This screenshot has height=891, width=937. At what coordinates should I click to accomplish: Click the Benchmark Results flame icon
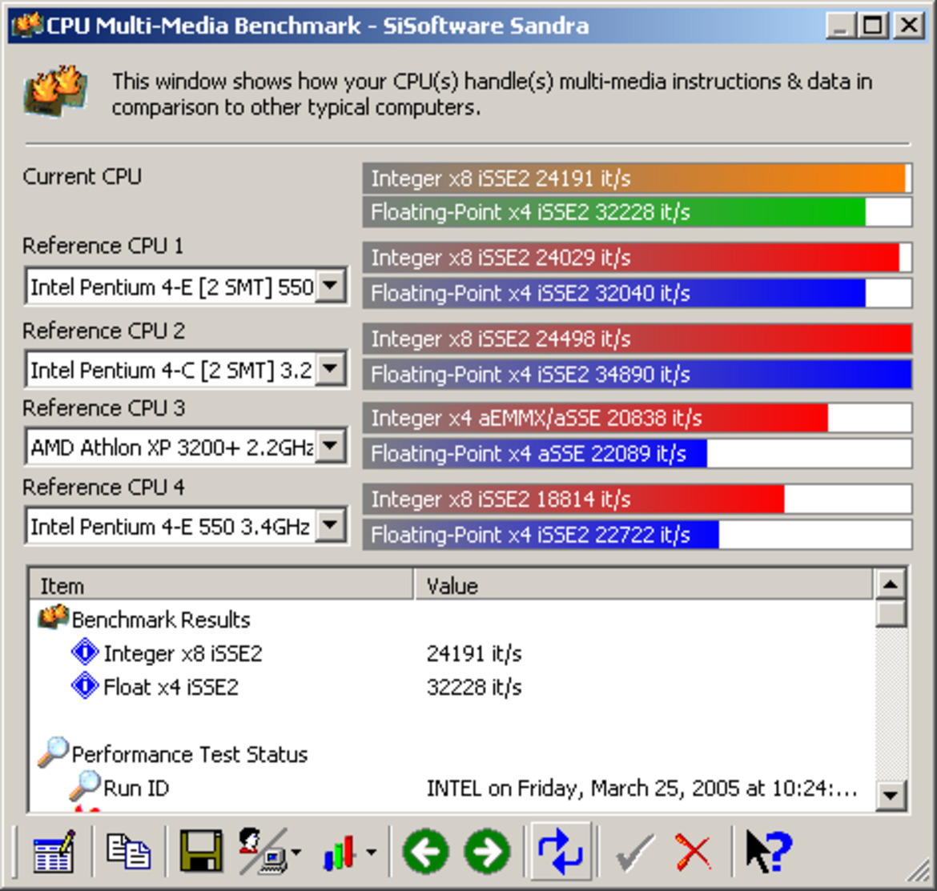pyautogui.click(x=53, y=617)
